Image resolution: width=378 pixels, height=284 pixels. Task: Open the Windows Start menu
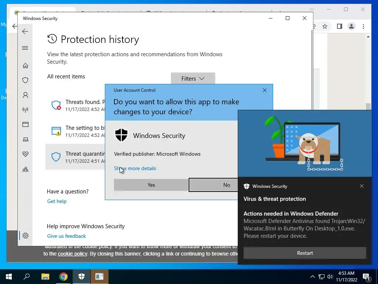[x=9, y=277]
